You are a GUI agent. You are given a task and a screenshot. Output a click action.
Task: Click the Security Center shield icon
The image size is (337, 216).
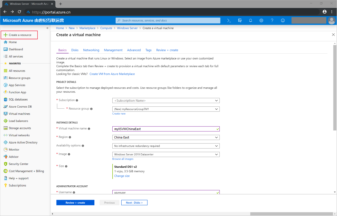coord(6,164)
